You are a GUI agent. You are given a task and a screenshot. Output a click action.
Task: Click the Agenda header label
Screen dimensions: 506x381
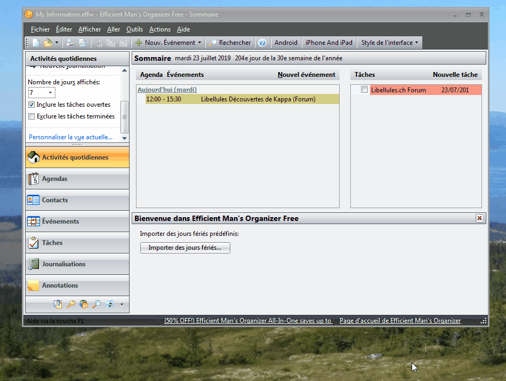click(x=151, y=75)
